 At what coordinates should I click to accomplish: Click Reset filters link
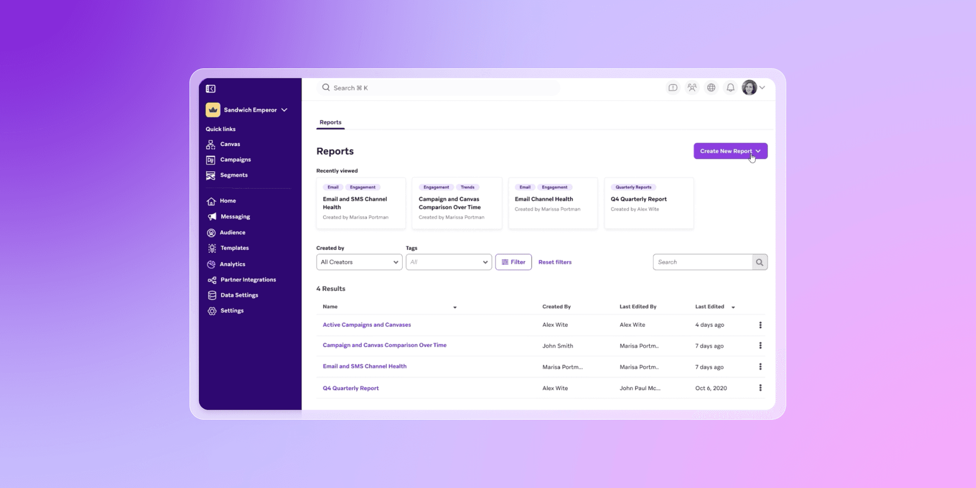tap(555, 262)
